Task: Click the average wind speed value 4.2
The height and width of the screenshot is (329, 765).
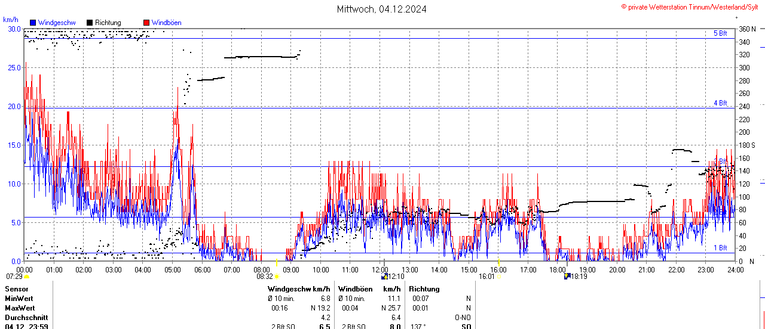Action: pos(325,318)
